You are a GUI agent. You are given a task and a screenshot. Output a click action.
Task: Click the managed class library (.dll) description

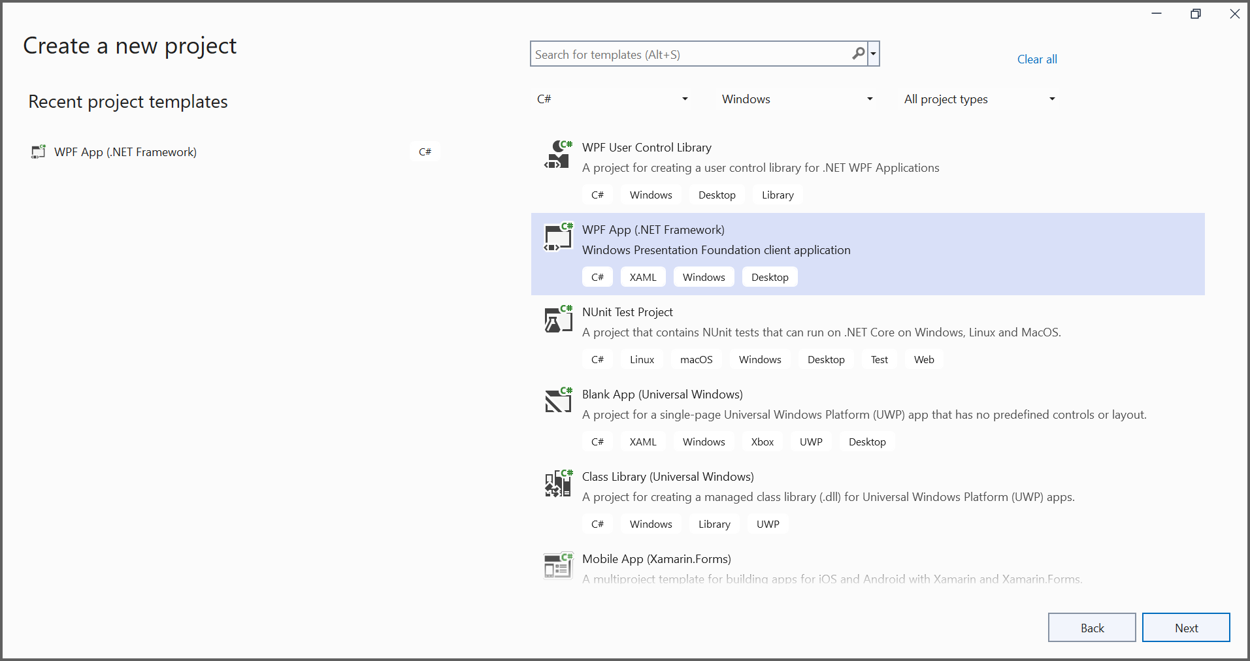829,497
